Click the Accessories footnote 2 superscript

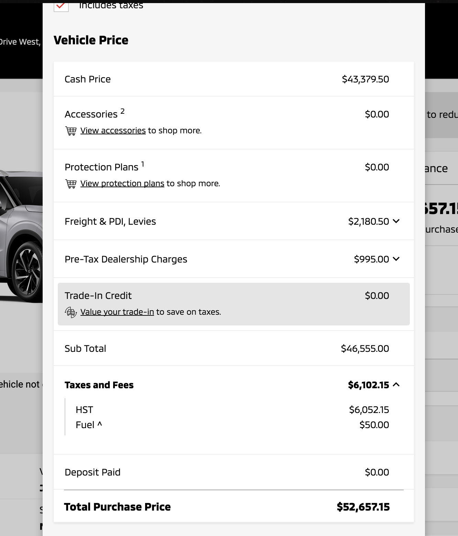(x=122, y=111)
